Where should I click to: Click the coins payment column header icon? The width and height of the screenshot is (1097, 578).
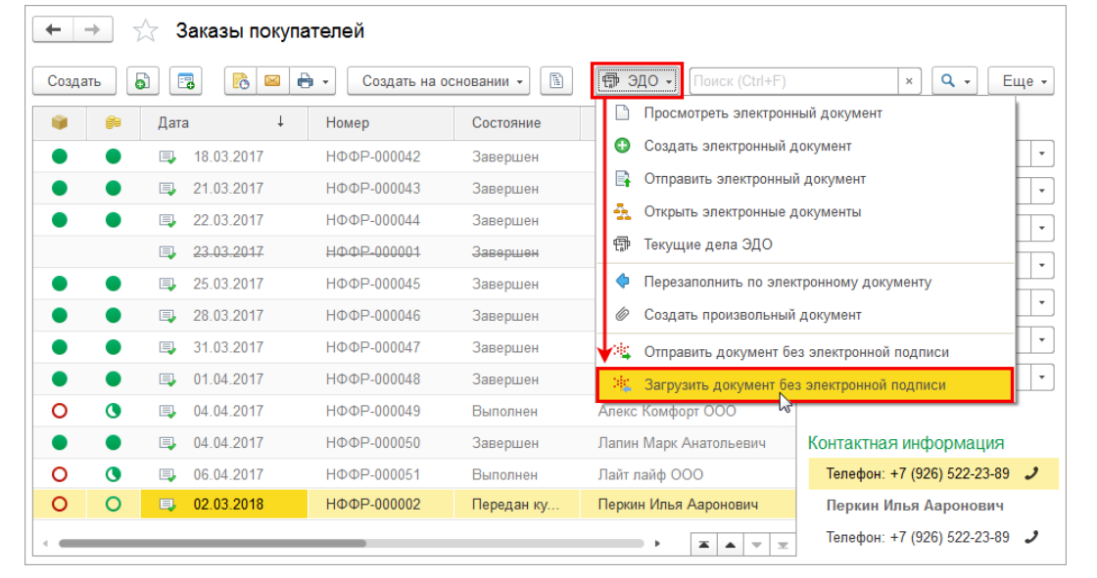pos(114,123)
